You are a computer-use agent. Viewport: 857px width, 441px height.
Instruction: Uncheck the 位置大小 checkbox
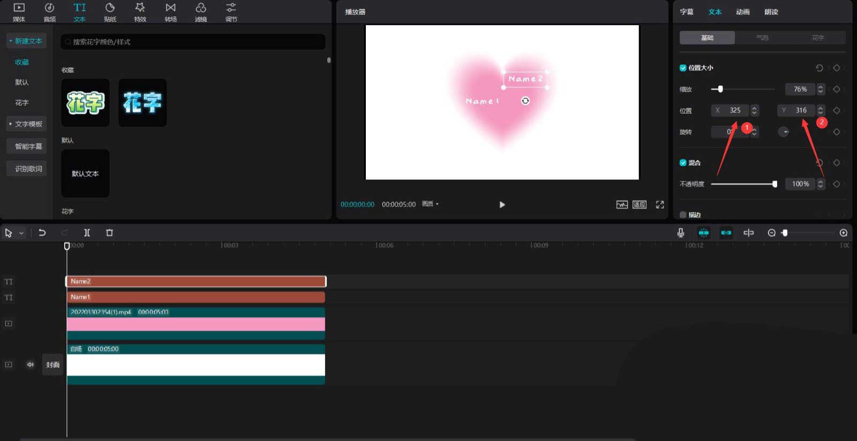(683, 68)
